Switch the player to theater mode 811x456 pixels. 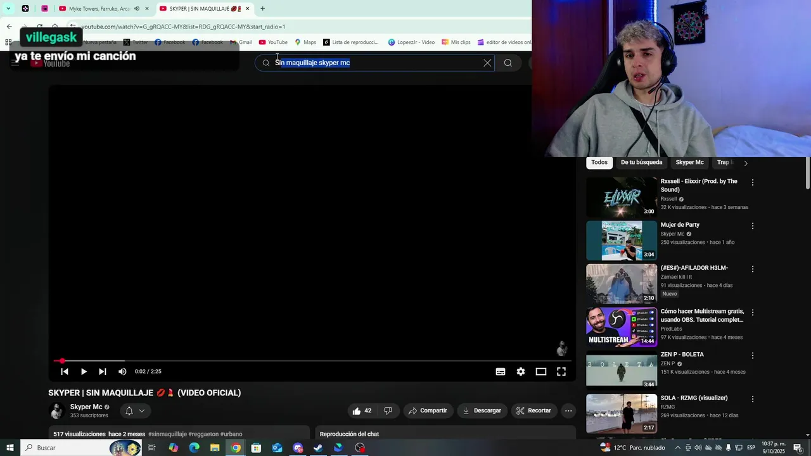click(541, 372)
